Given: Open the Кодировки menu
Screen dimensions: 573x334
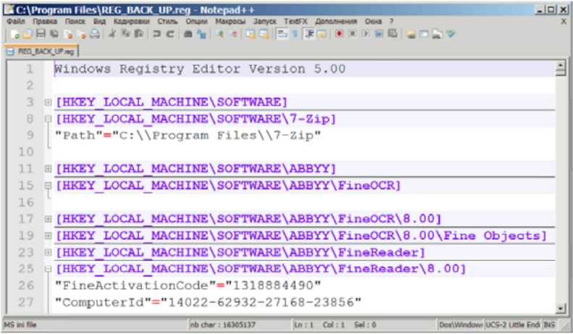Looking at the screenshot, I should [132, 22].
